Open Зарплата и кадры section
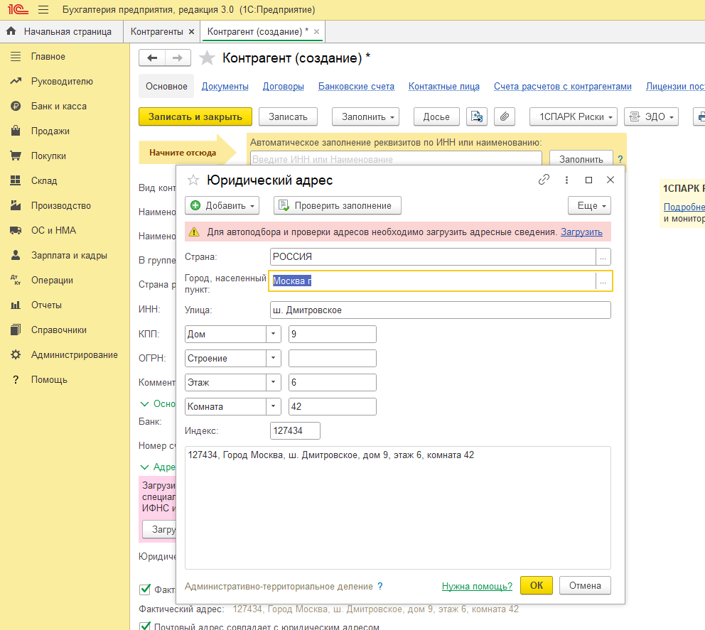Screen dimensions: 705x630 tap(69, 255)
